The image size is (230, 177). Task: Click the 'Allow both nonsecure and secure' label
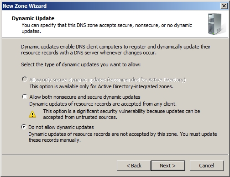pos(85,97)
